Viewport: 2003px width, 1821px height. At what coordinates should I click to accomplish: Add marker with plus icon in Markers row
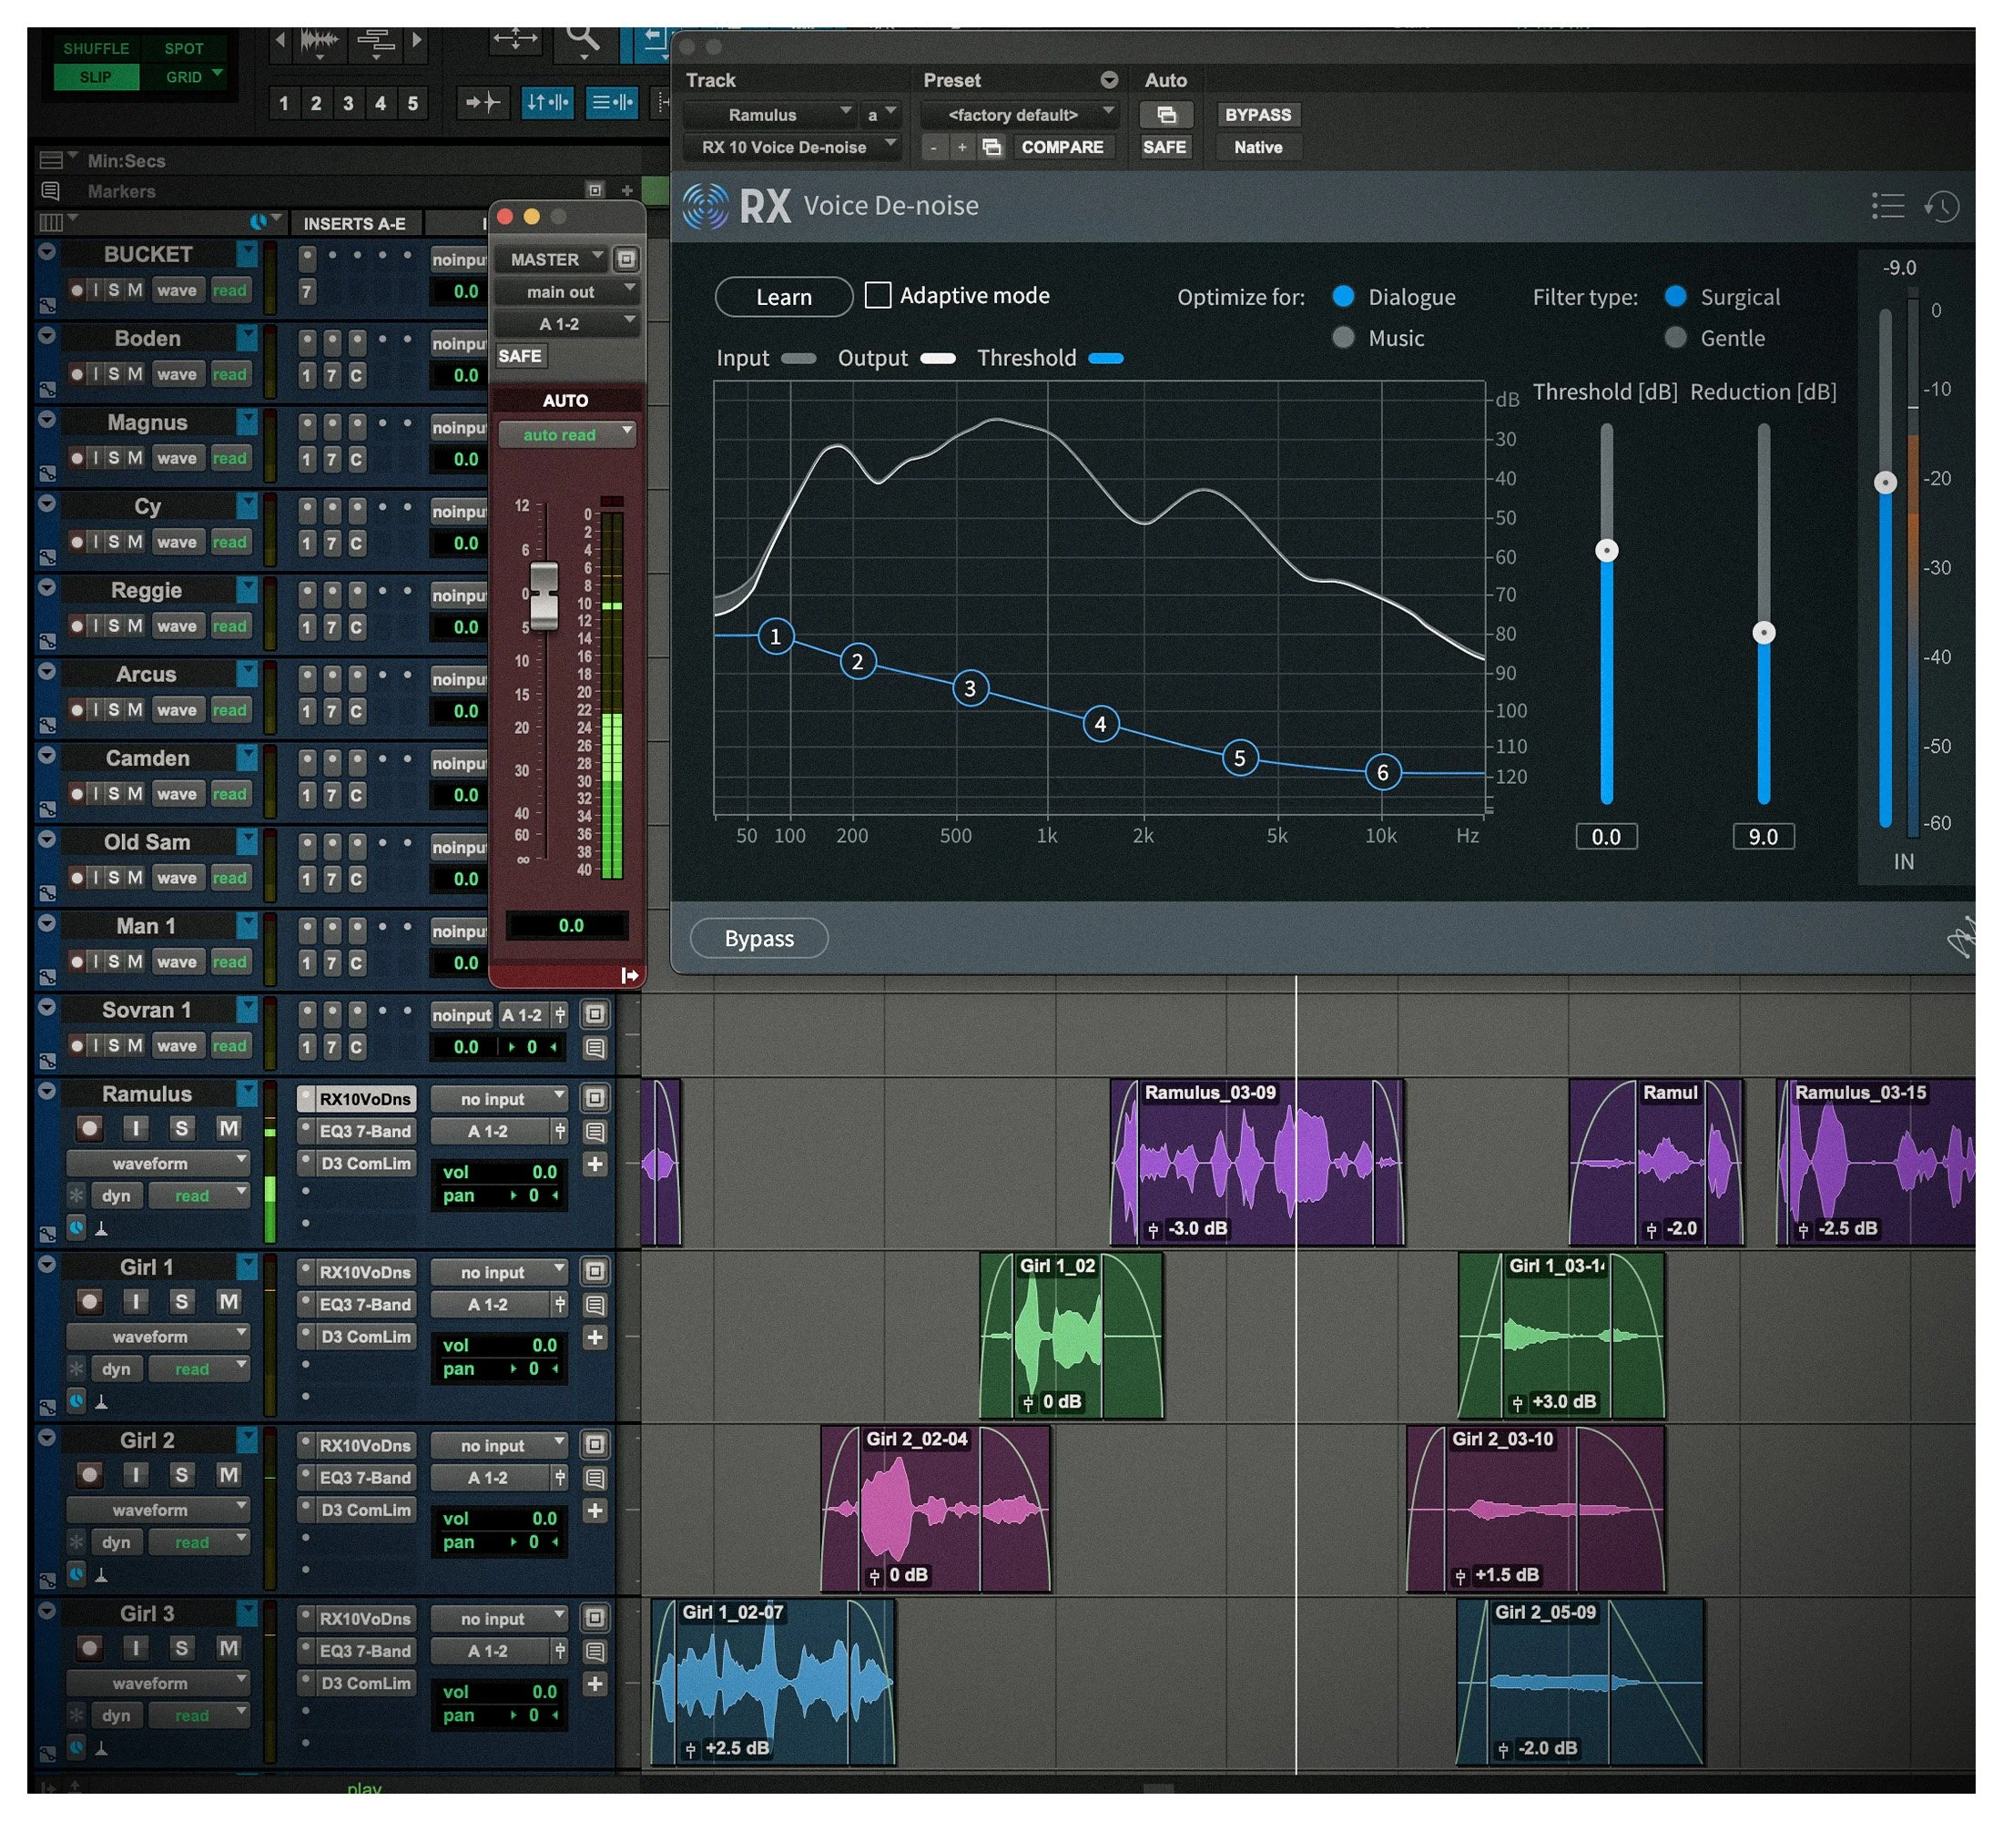coord(627,190)
